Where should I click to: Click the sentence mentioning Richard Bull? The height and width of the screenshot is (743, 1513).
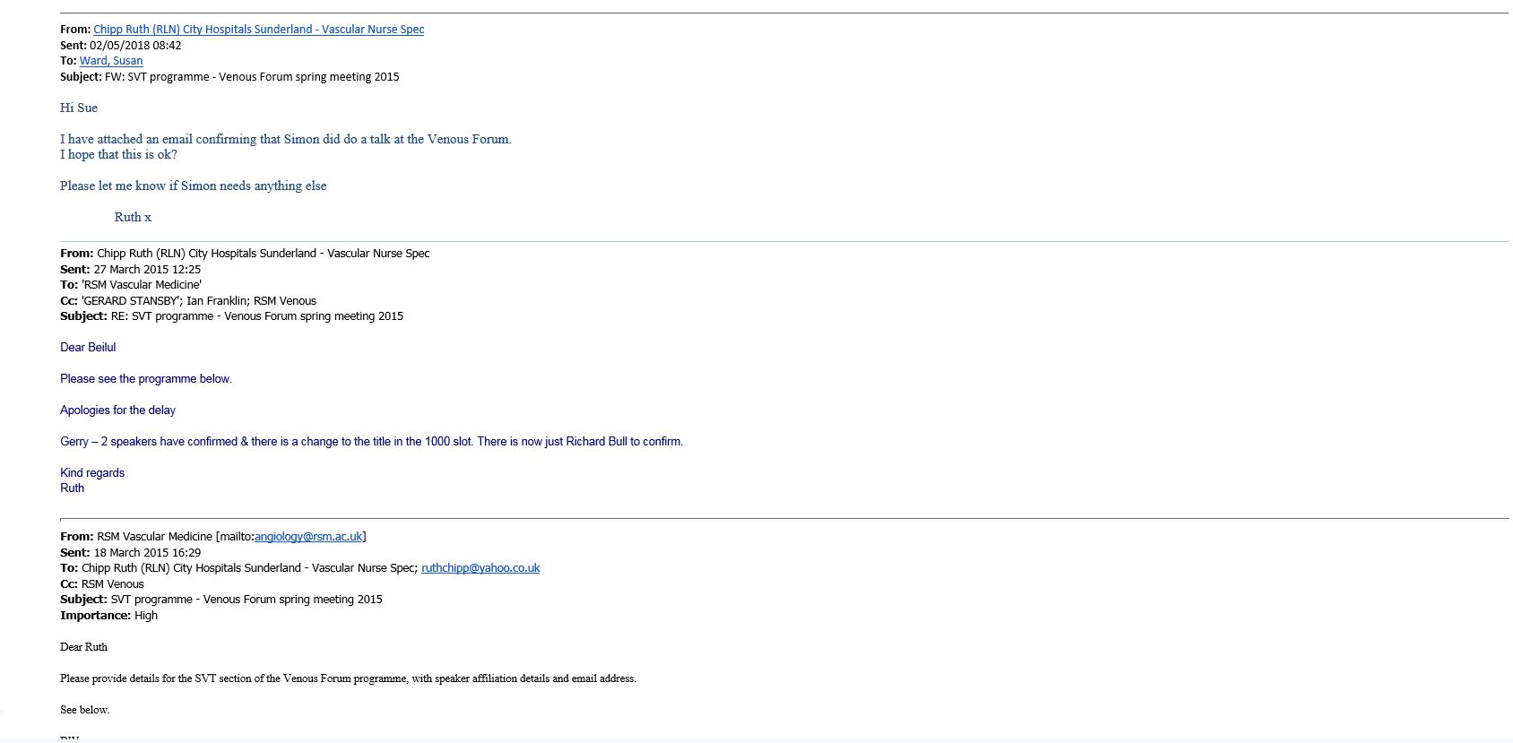coord(371,442)
